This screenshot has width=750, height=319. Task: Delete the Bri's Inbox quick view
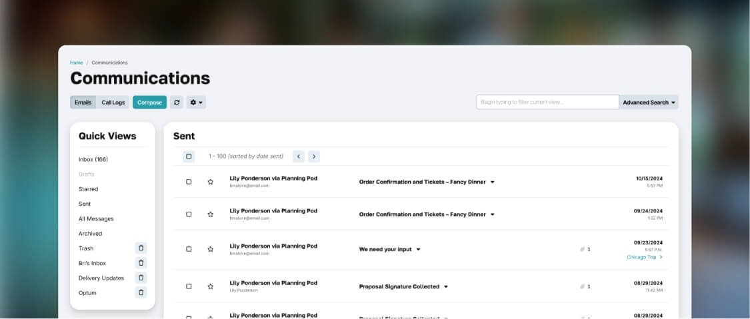tap(141, 263)
